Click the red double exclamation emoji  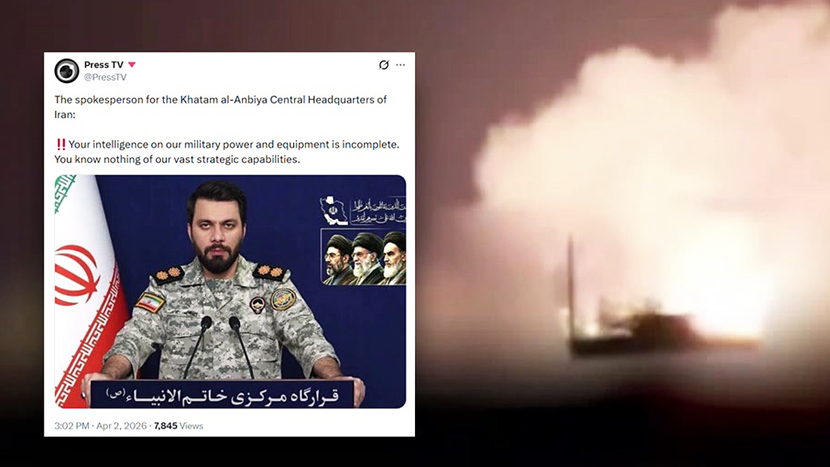pyautogui.click(x=61, y=144)
